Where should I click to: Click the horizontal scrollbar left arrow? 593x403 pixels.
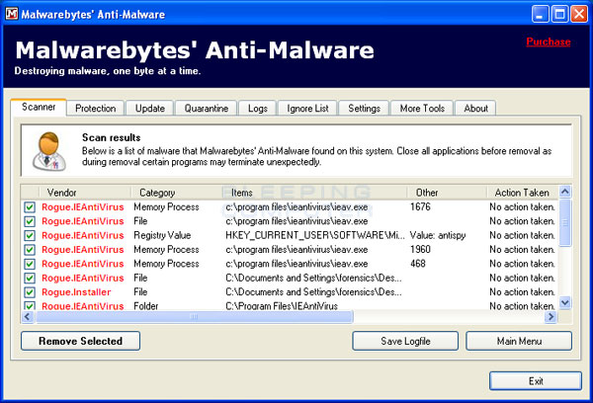point(28,316)
